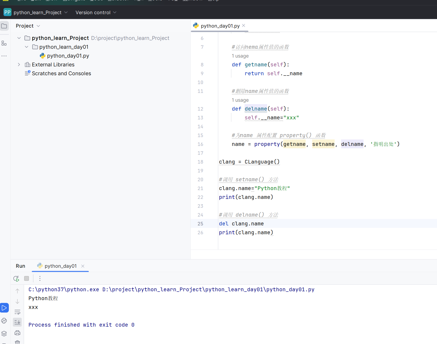437x344 pixels.
Task: Click the property call on line 16
Action: 267,144
